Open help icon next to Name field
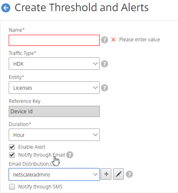The image size is (178, 193). click(104, 40)
